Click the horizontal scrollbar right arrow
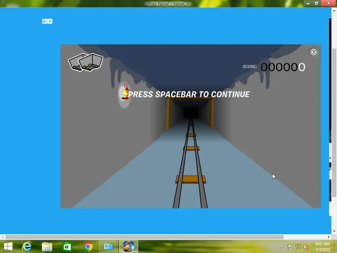 click(x=329, y=237)
